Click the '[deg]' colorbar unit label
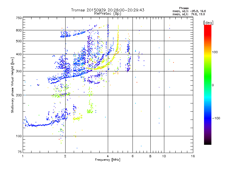This screenshot has height=170, width=227. 208,23
